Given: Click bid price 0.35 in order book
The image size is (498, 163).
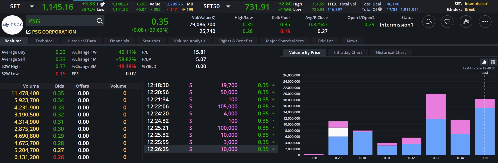Looking at the screenshot, I should pyautogui.click(x=58, y=93).
